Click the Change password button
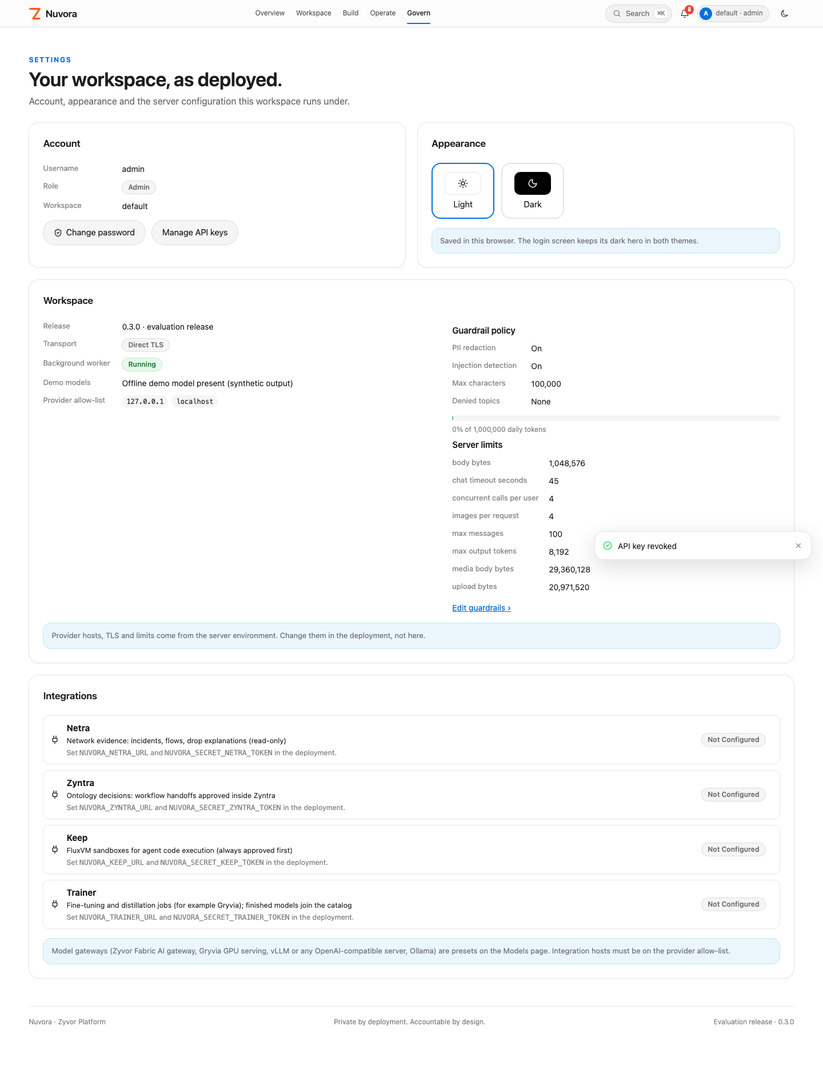Viewport: 823px width, 1082px height. 94,233
